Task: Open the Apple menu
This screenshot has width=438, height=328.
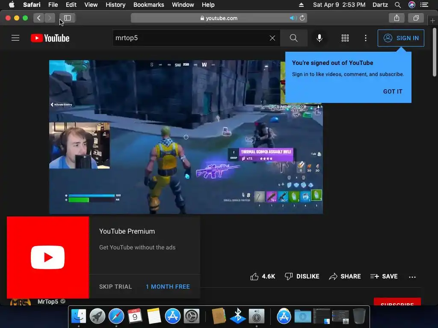Action: 12,5
